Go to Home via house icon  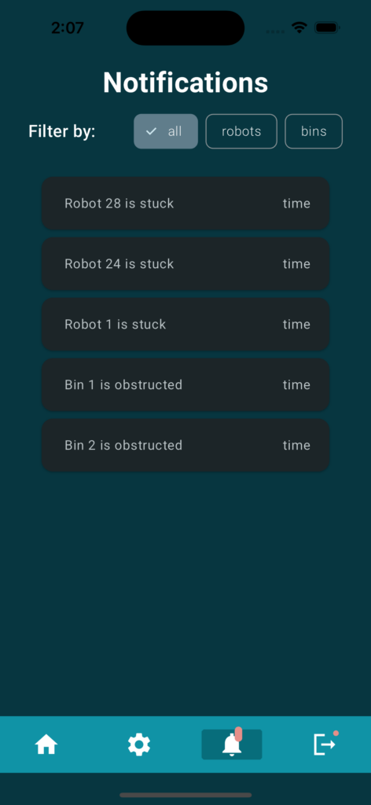(x=46, y=744)
